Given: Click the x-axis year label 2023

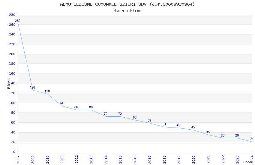Looking at the screenshot, I should [x=237, y=160].
